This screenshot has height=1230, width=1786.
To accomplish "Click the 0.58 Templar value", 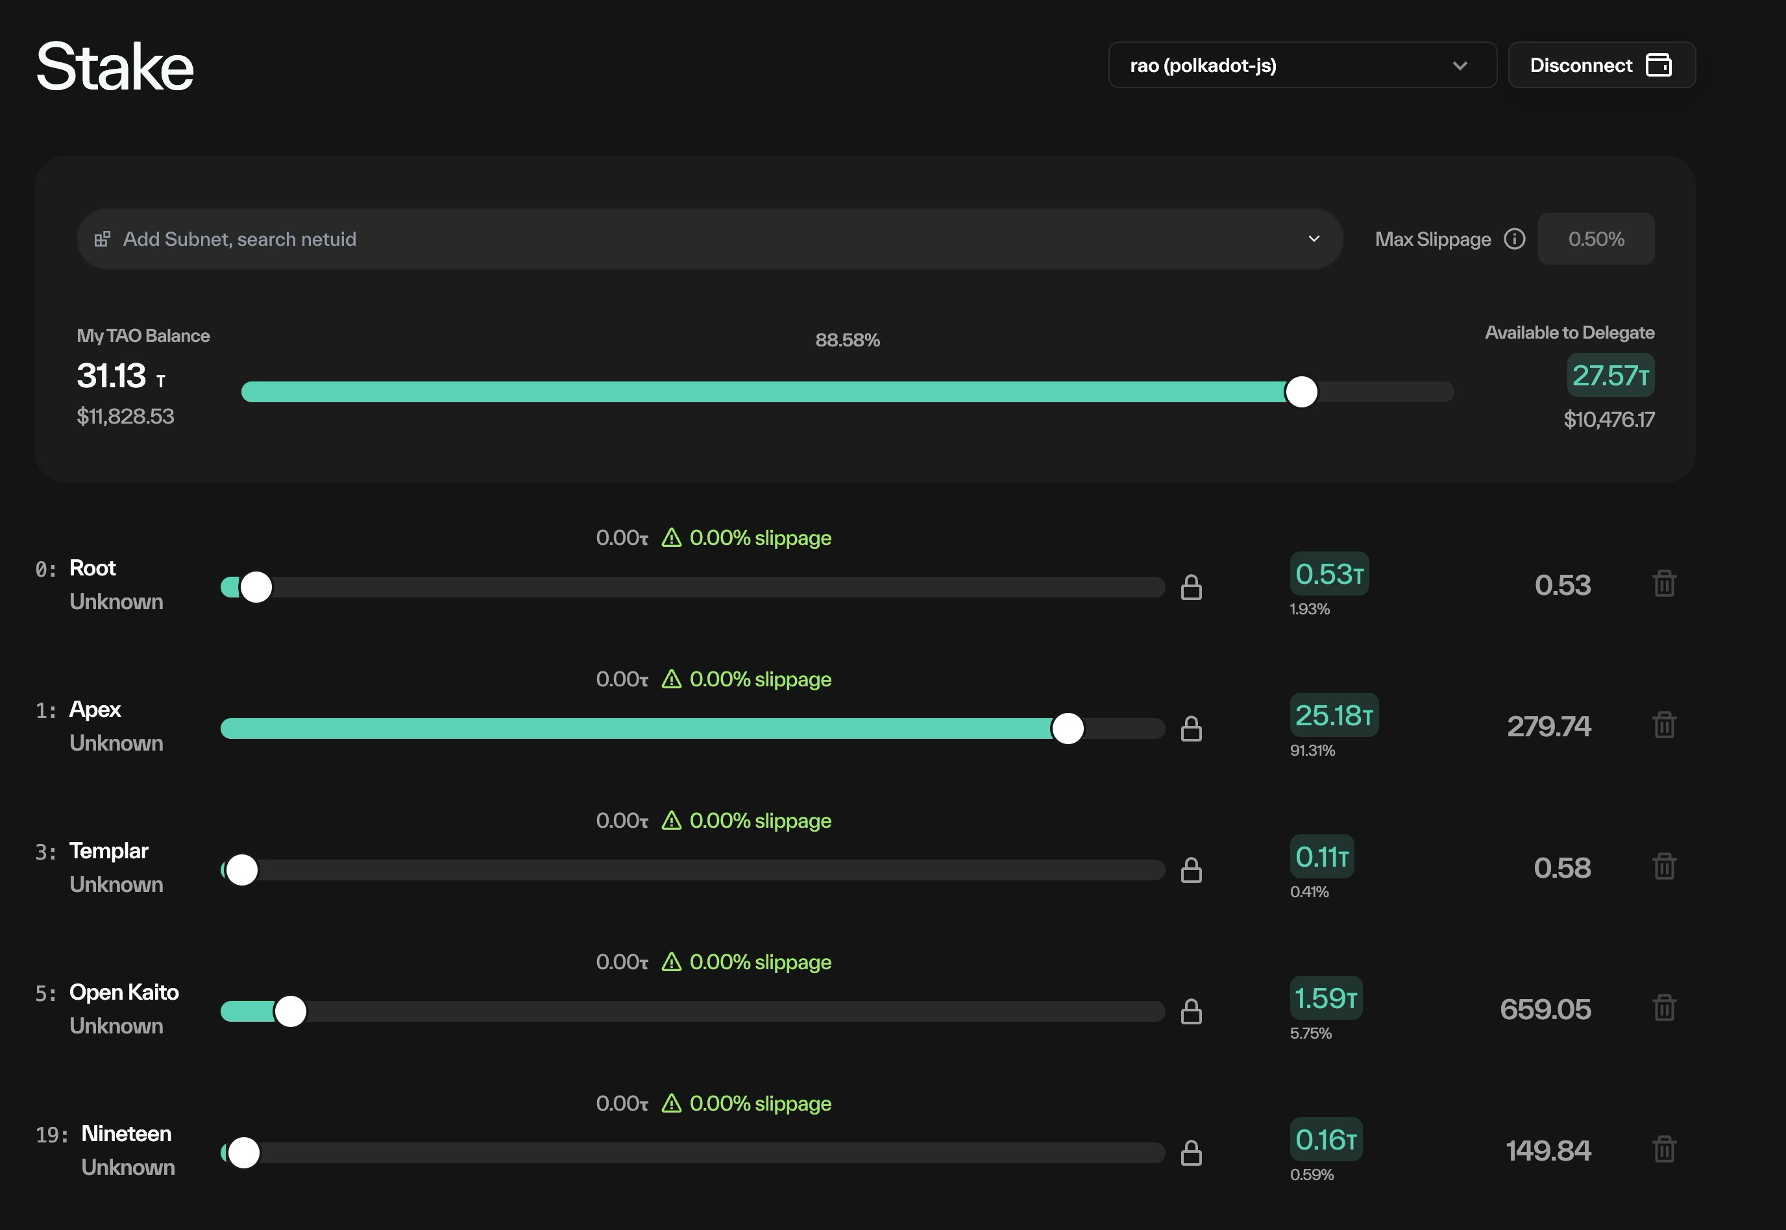I will pos(1561,868).
